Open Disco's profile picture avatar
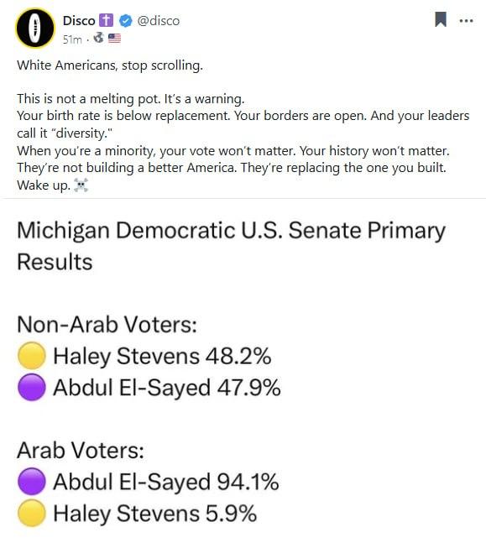The image size is (486, 548). (35, 28)
